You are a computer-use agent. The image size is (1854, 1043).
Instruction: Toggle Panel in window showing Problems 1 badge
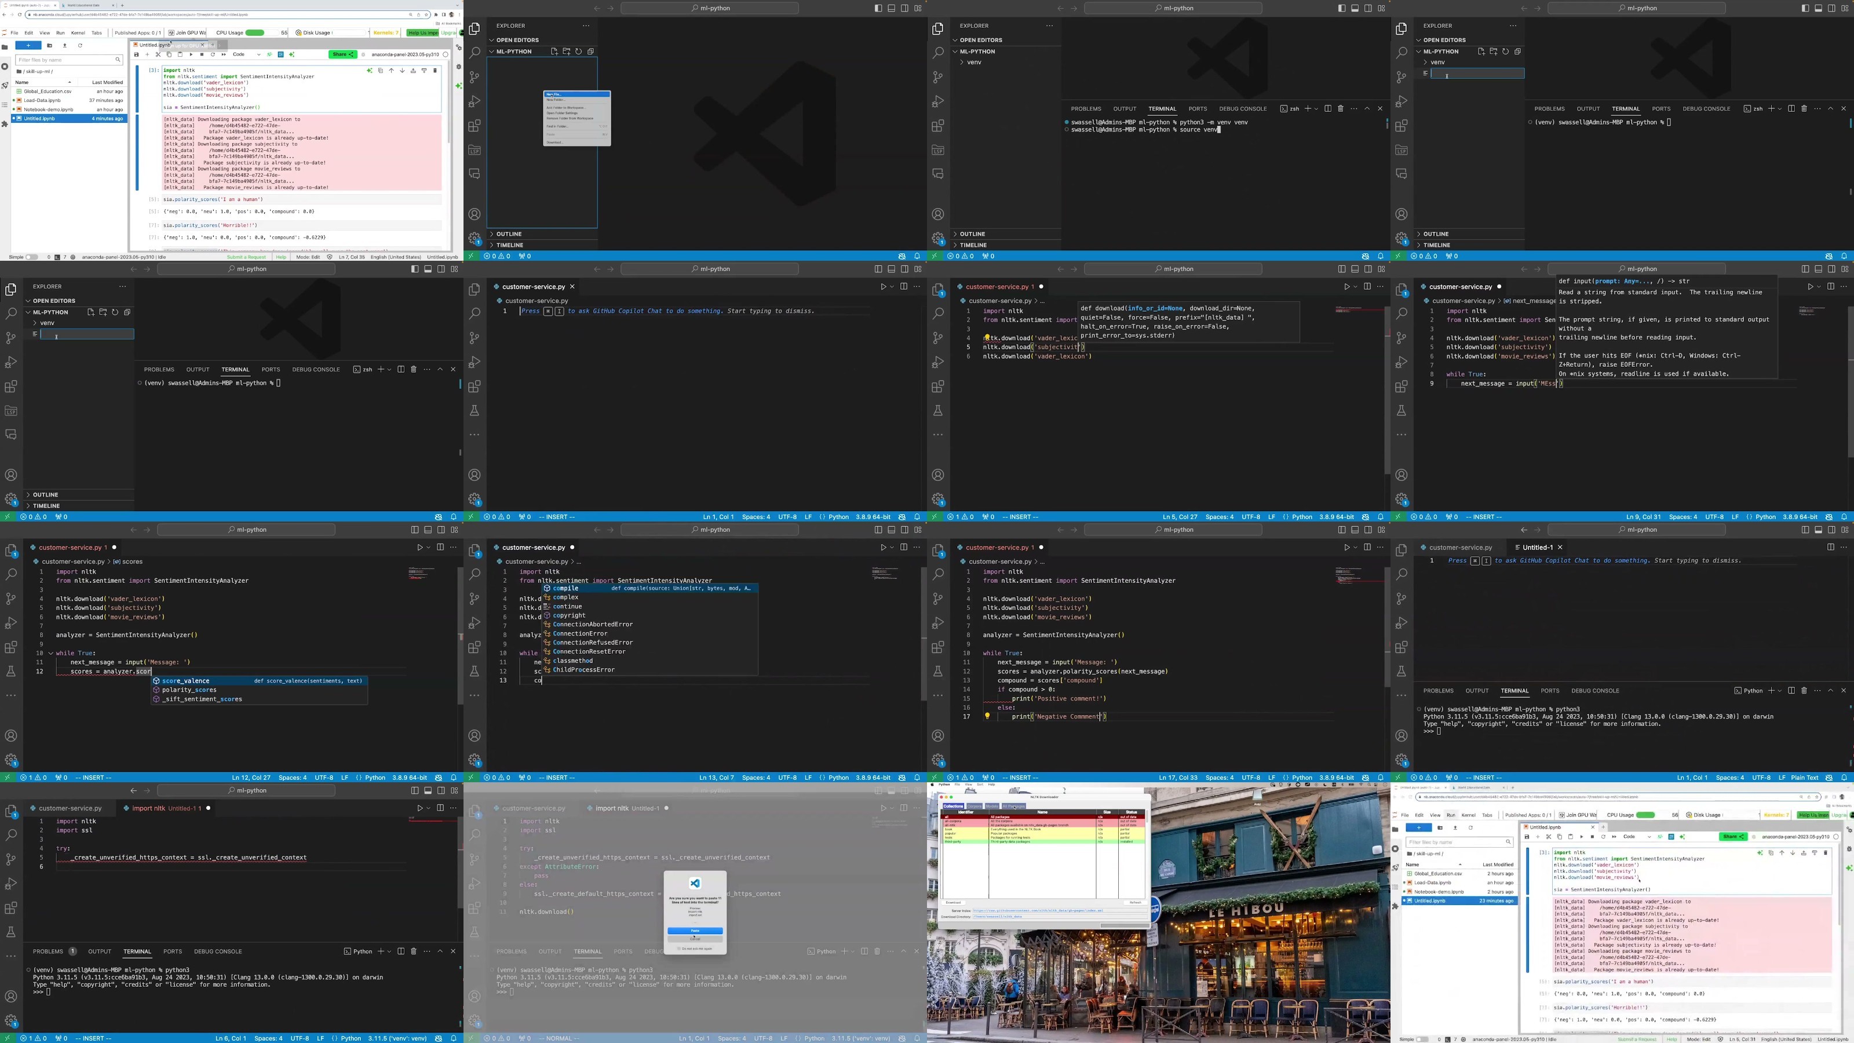tap(428, 790)
